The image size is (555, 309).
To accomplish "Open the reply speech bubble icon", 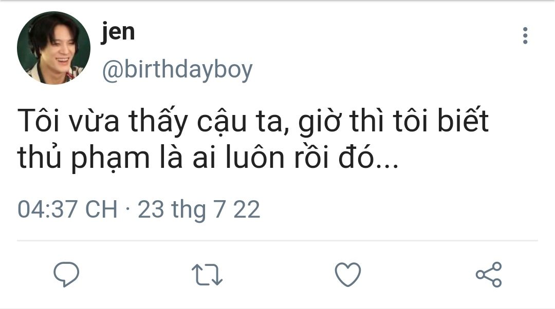I will point(66,274).
